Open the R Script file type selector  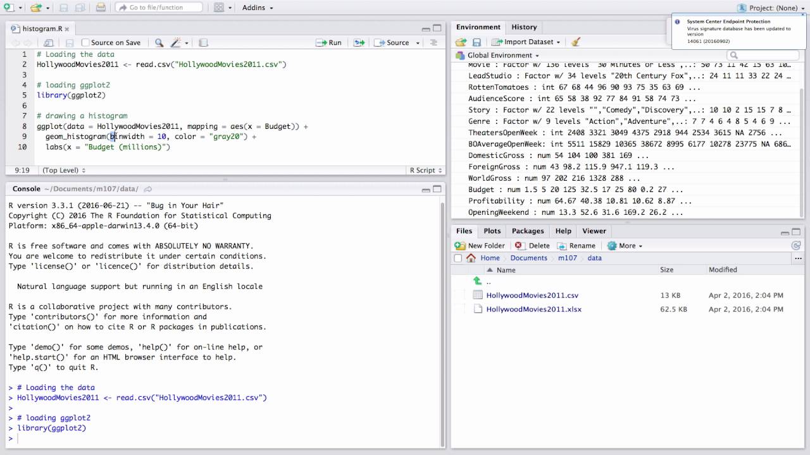(x=425, y=170)
